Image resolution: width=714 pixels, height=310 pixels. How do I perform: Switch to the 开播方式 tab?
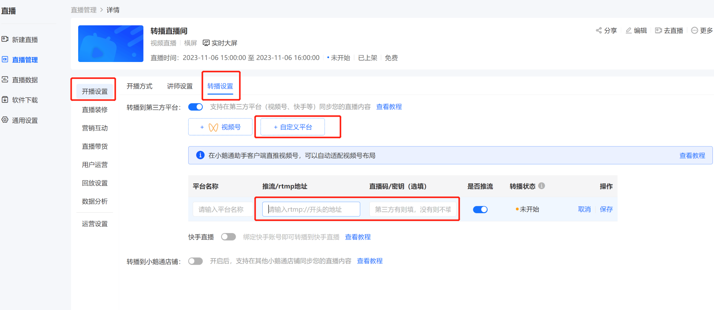139,86
